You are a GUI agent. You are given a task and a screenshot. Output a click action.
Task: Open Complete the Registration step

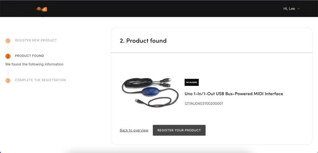[x=40, y=80]
